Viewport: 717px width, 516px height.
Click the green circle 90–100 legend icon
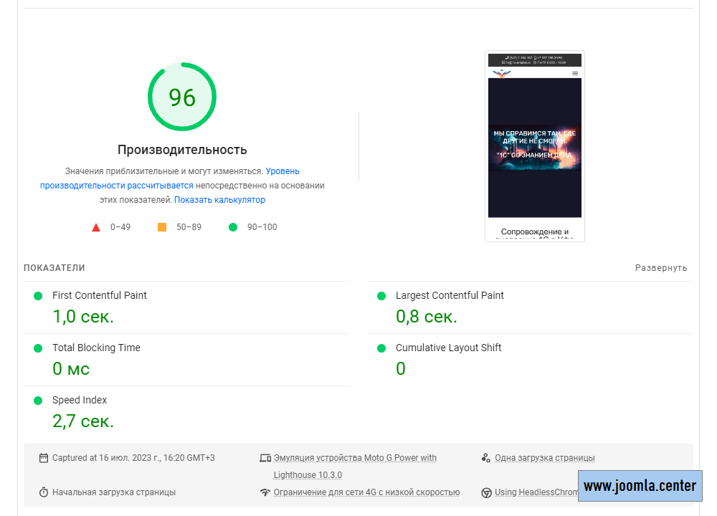[x=232, y=227]
